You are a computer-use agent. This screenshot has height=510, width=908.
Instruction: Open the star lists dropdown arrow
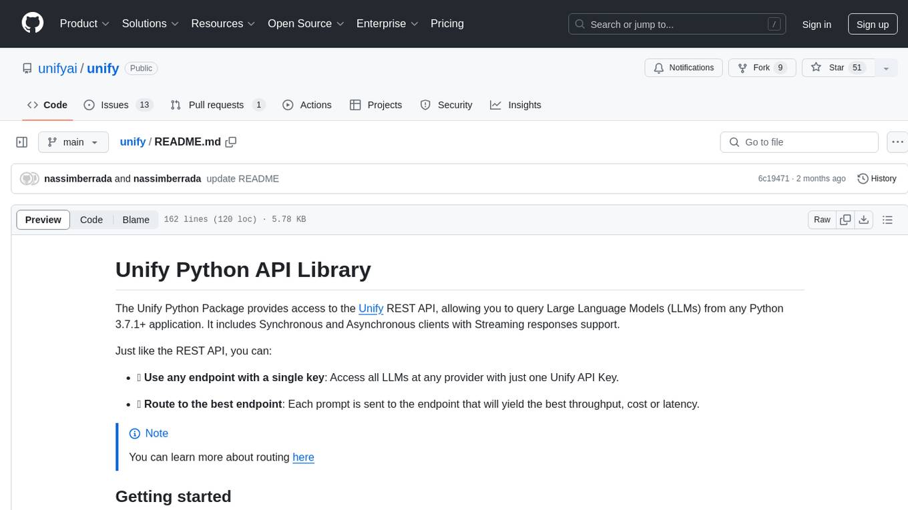pyautogui.click(x=886, y=68)
